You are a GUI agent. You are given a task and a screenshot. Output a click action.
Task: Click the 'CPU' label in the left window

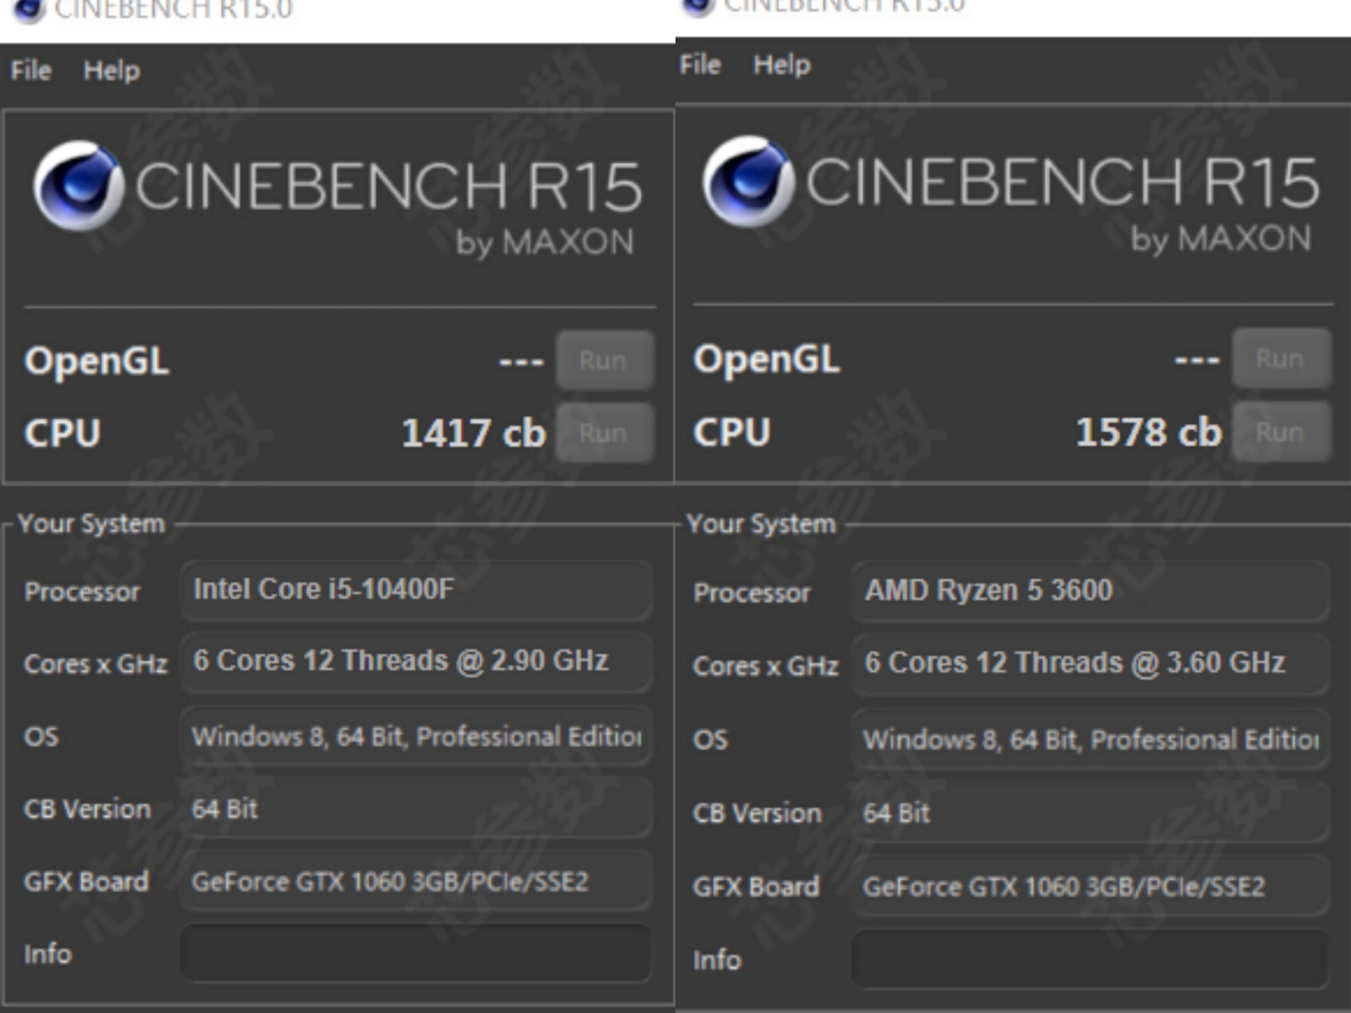pos(62,433)
